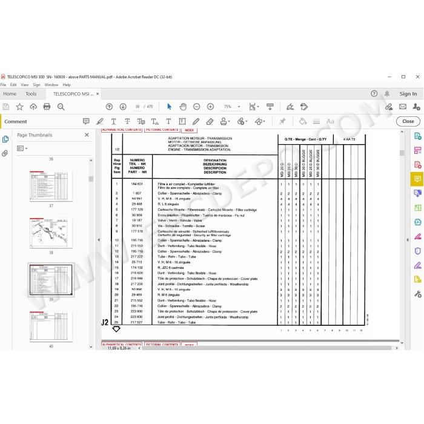Switch to the Home tab
This screenshot has height=424, width=424.
coord(10,94)
